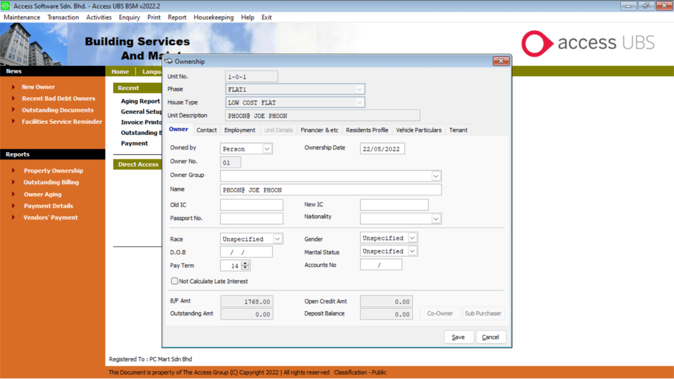Switch to the Vehicle Particulars tab
This screenshot has height=379, width=674.
[419, 129]
